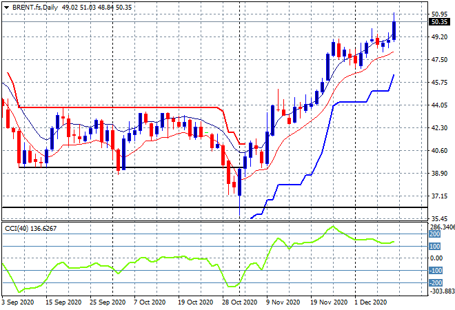Viewport: 455px width, 310px height.
Task: Click the 3 Sep 2020 date label
Action: pyautogui.click(x=18, y=302)
